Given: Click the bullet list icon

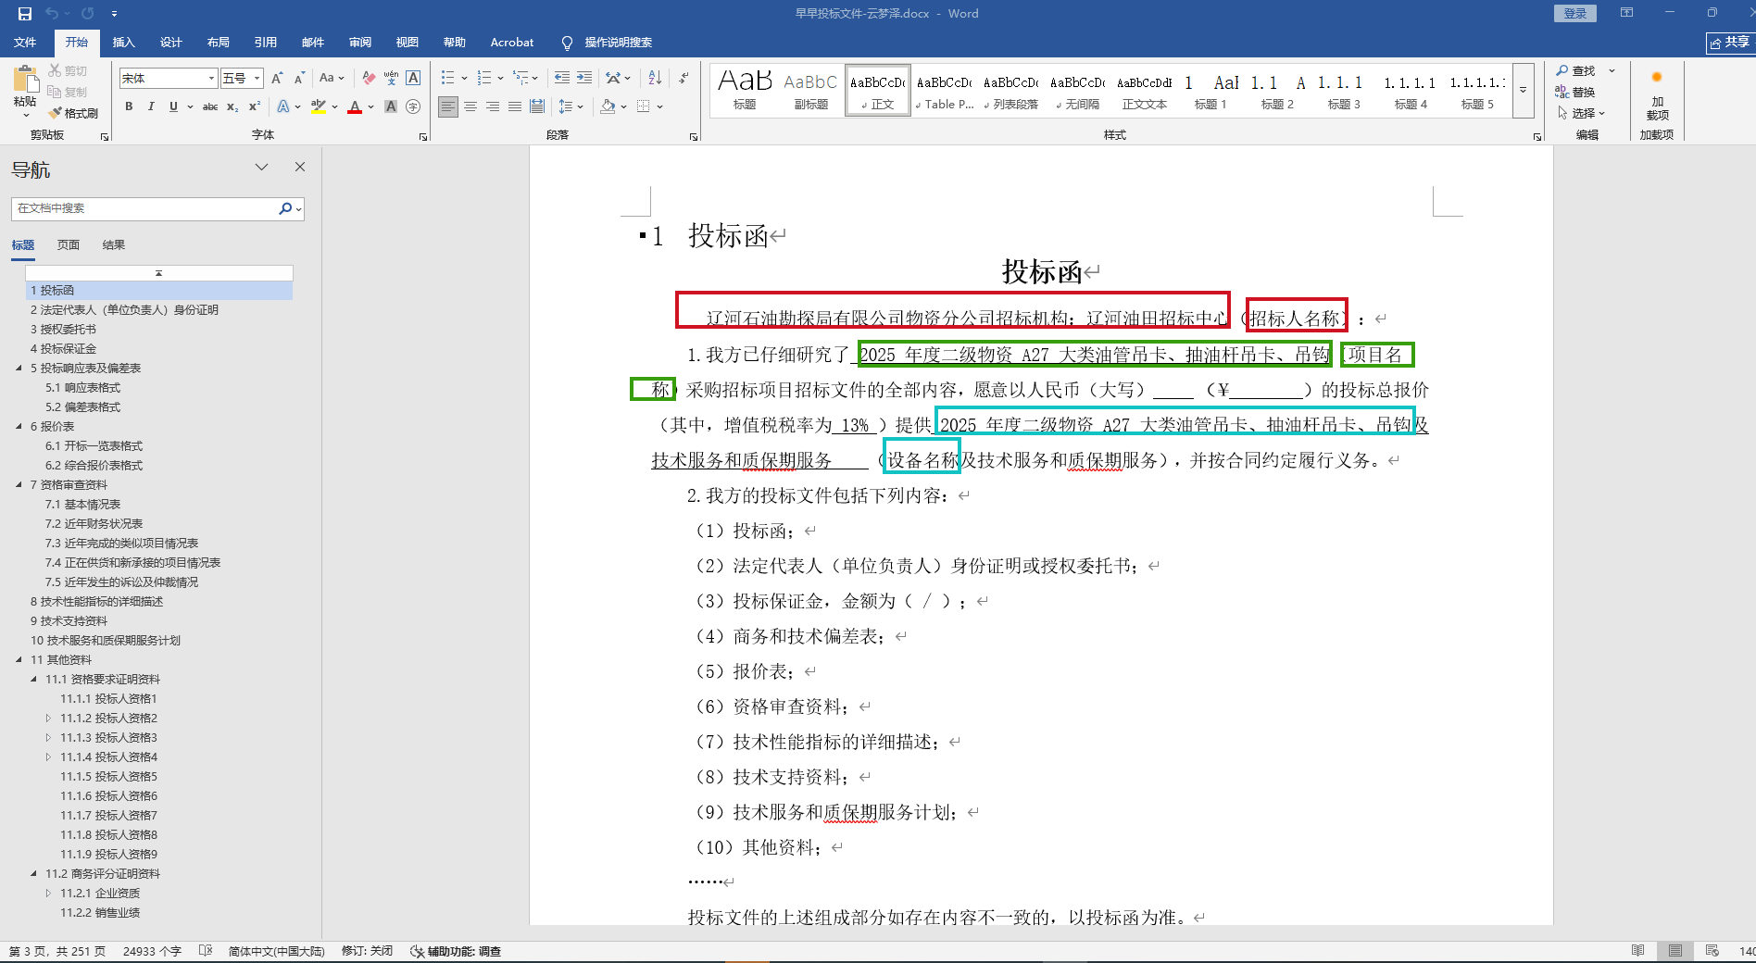Looking at the screenshot, I should (448, 78).
